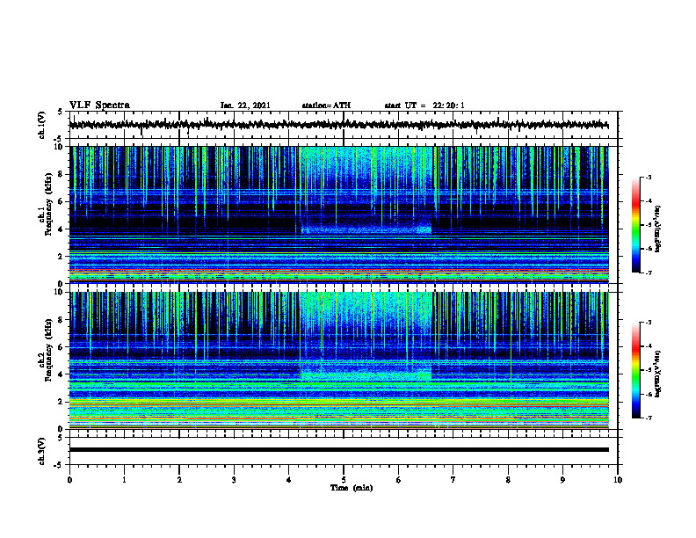Click time axis tick label "9"

[x=562, y=480]
